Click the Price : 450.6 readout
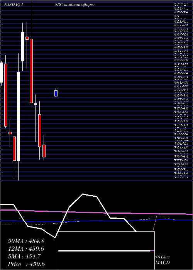Viewport: 193px width, 270px height. pos(26,264)
